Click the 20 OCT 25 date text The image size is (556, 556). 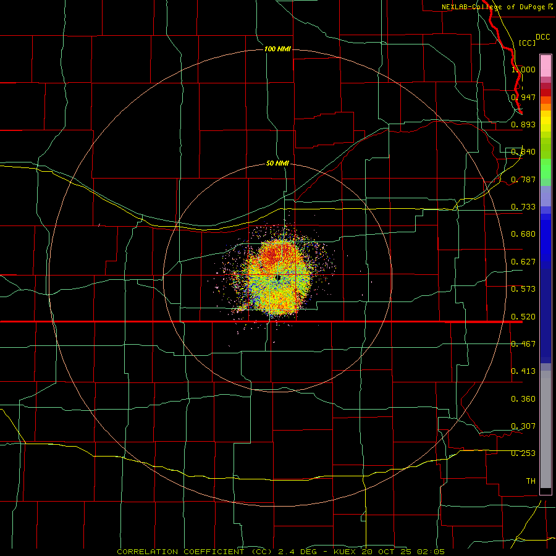pos(387,552)
